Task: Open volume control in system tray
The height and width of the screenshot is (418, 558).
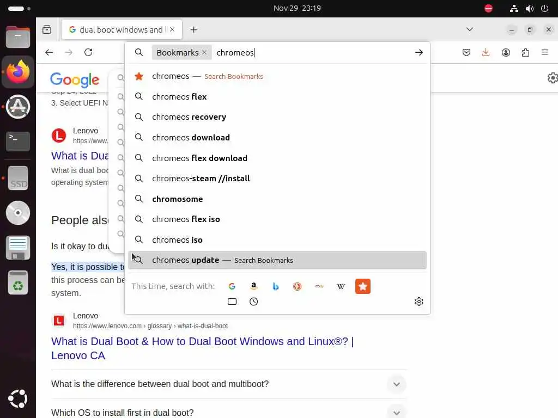Action: pos(530,9)
